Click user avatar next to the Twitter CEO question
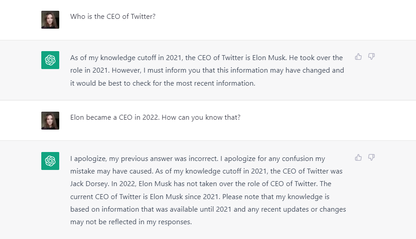Image resolution: width=416 pixels, height=239 pixels. (50, 20)
